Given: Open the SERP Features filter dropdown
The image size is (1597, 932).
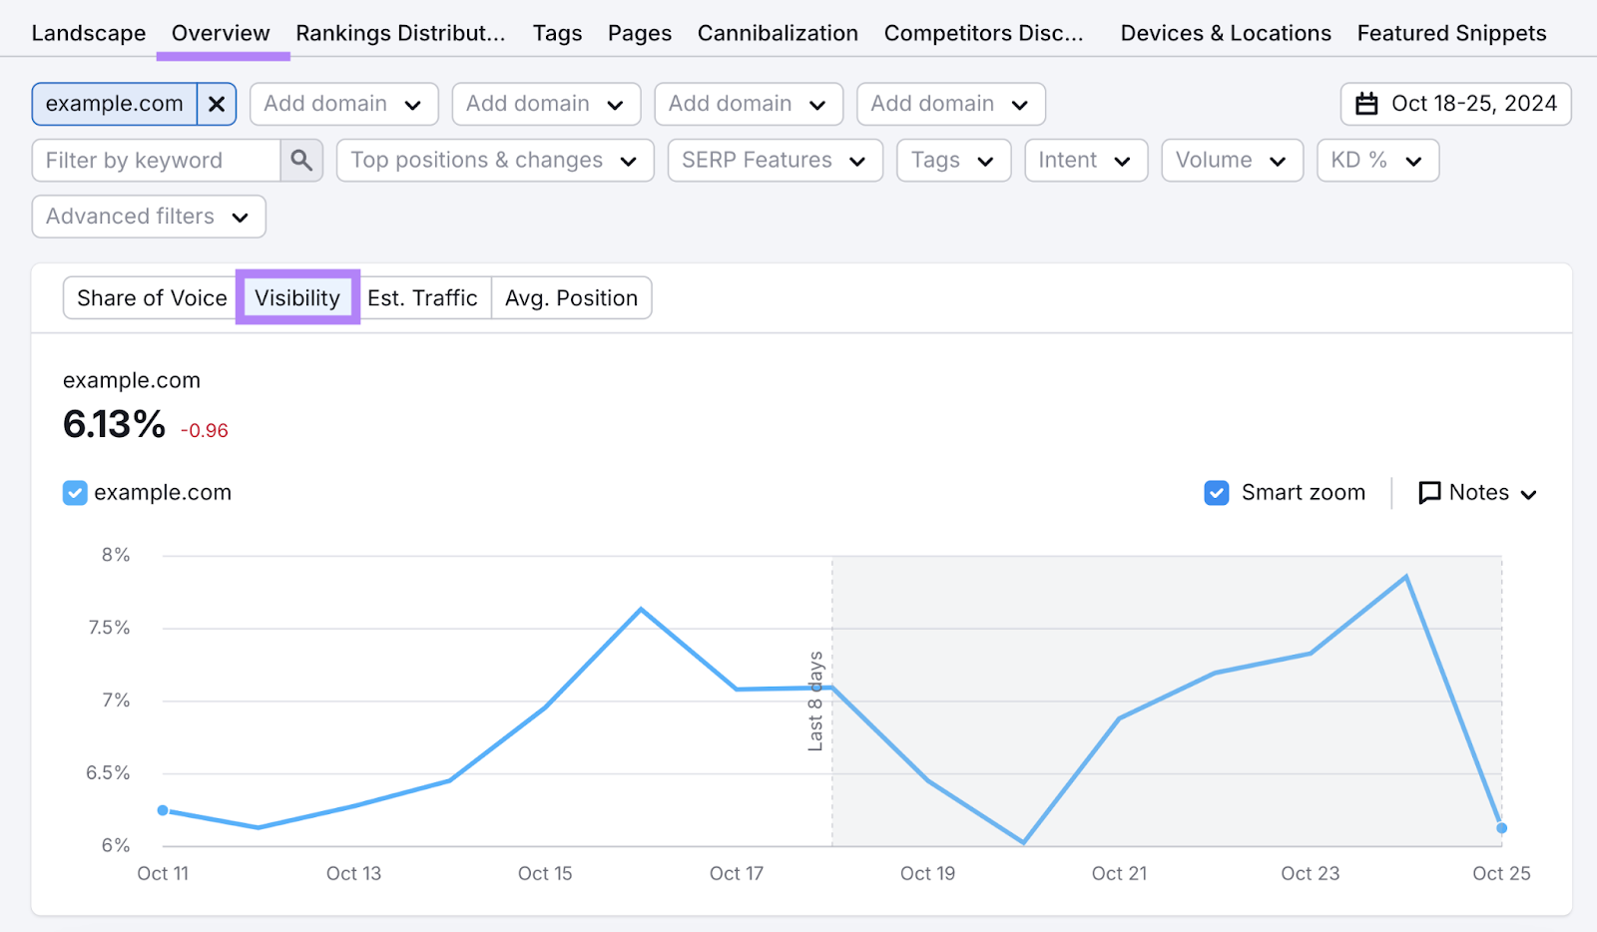Looking at the screenshot, I should coord(774,160).
